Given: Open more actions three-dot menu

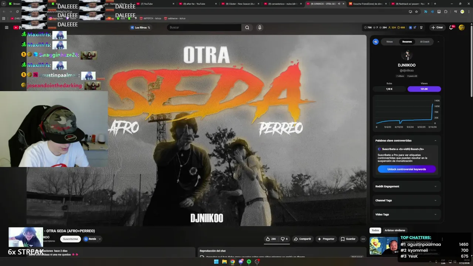Looking at the screenshot, I should [363, 239].
